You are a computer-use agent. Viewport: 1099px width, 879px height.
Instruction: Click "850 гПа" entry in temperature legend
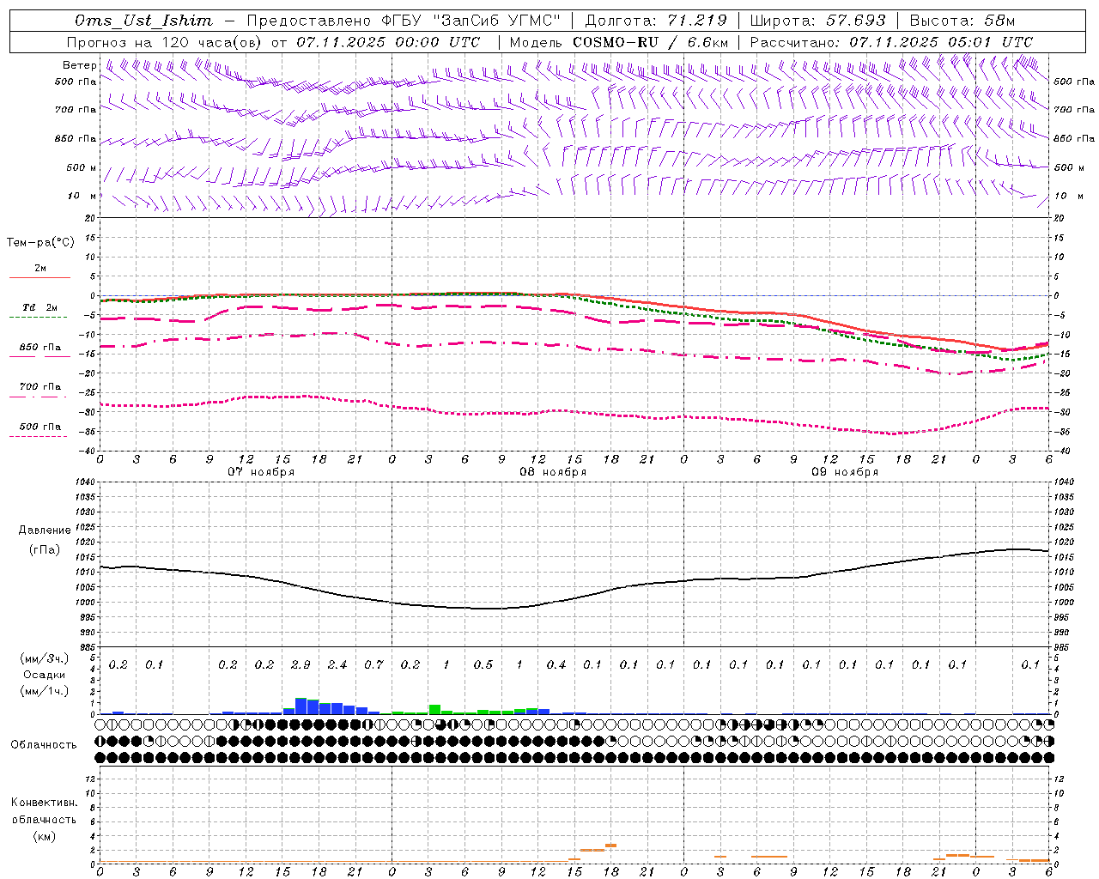[x=40, y=348]
